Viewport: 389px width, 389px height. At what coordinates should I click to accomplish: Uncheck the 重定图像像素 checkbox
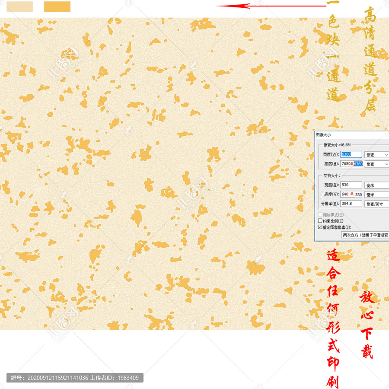click(320, 227)
